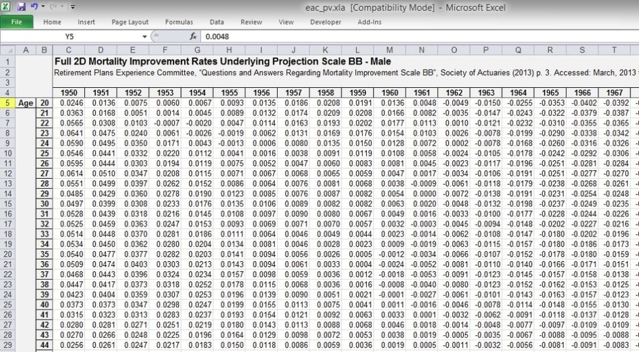639x352 pixels.
Task: Select the 1957 year header cell
Action: coord(293,93)
